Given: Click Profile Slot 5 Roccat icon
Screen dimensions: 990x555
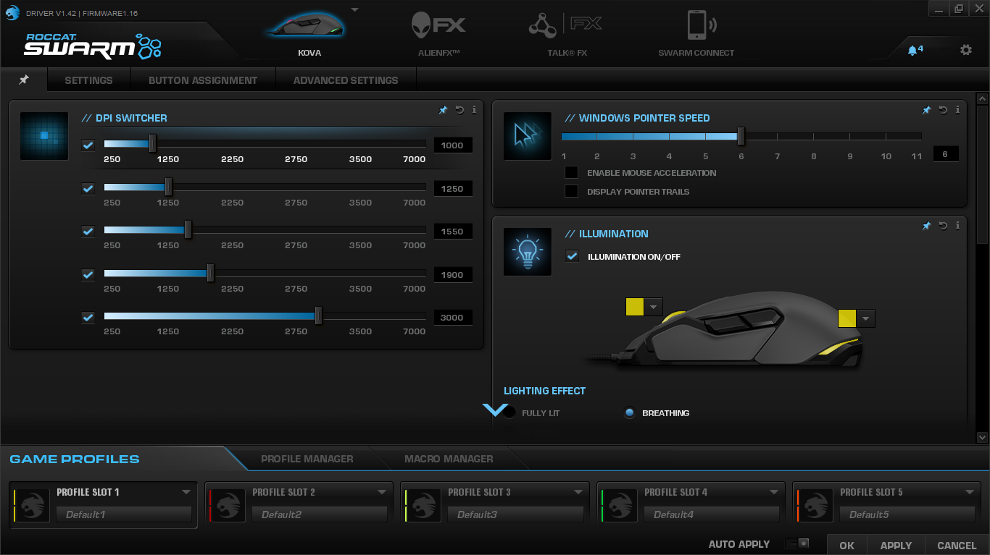Looking at the screenshot, I should coord(817,504).
